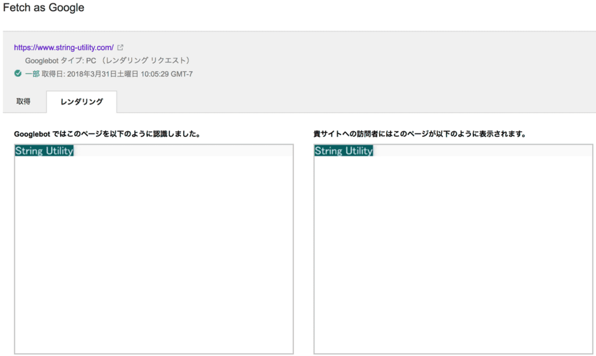The height and width of the screenshot is (356, 596).
Task: Select the レンダリング rendering tab
Action: (x=81, y=101)
